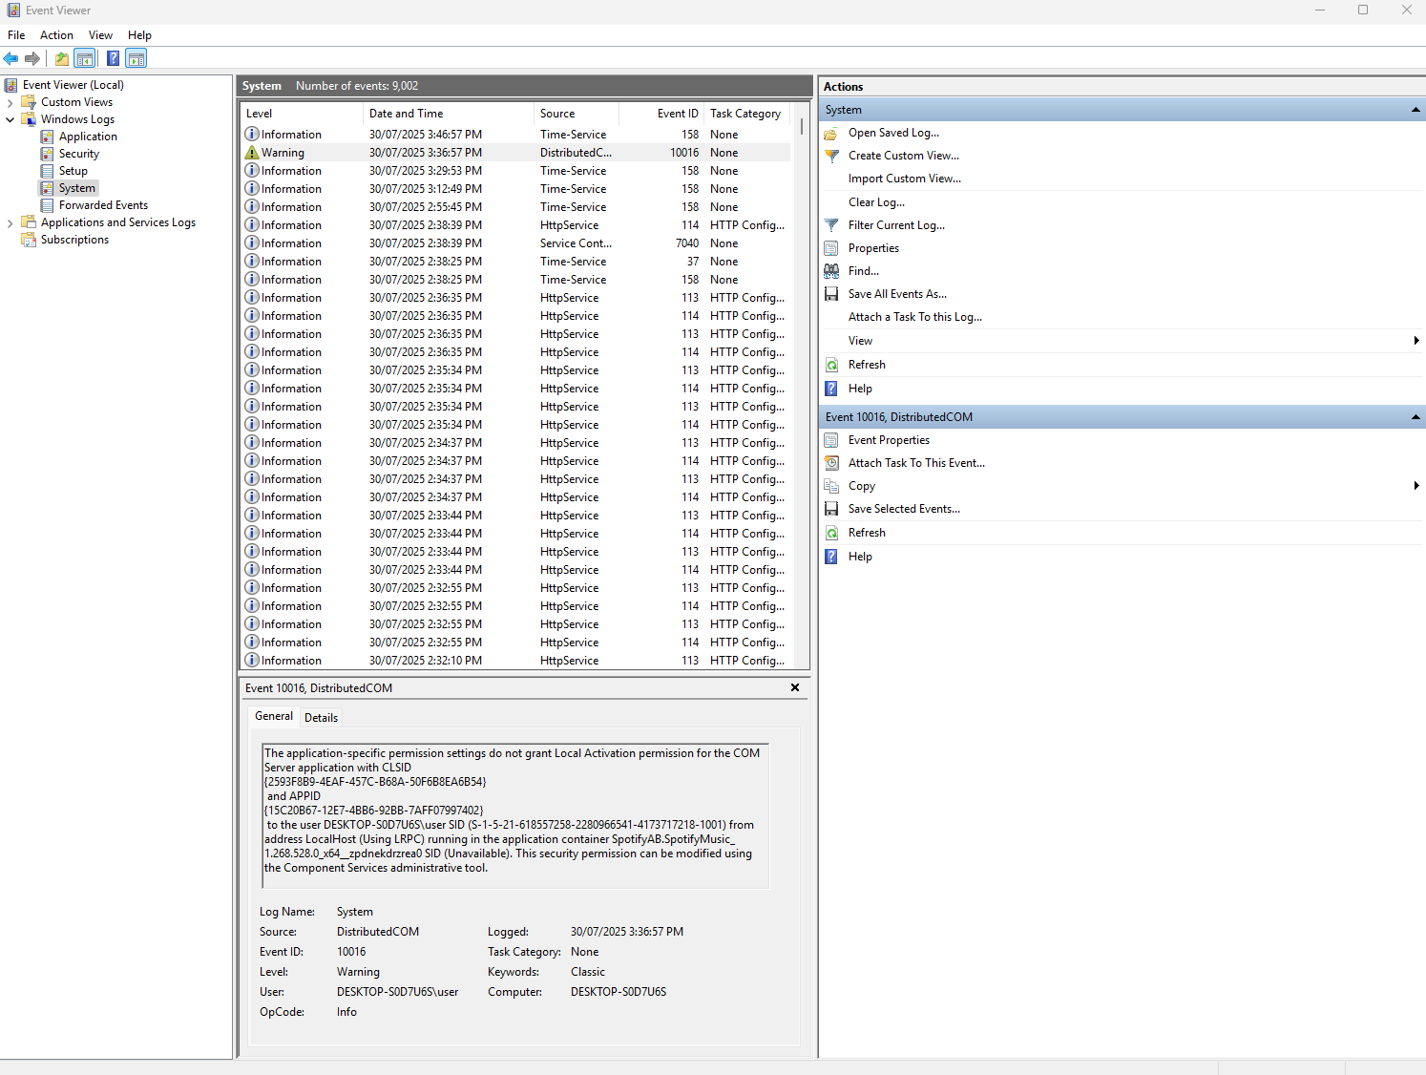Click Event Properties action text
1426x1075 pixels.
point(889,440)
